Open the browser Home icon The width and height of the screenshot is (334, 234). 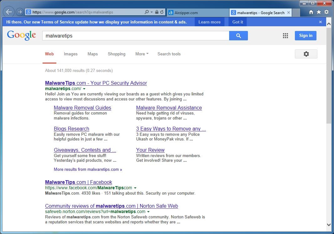(311, 12)
